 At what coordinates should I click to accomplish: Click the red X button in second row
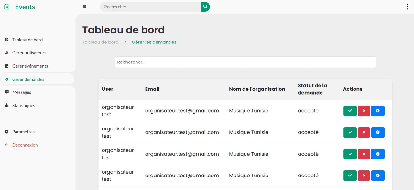pos(364,132)
